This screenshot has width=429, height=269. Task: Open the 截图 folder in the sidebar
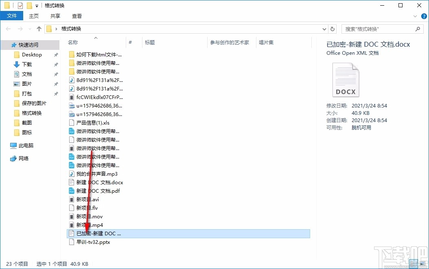(x=26, y=123)
